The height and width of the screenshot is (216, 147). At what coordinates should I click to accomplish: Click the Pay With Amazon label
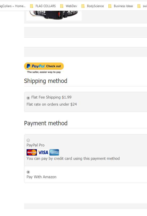pyautogui.click(x=41, y=177)
